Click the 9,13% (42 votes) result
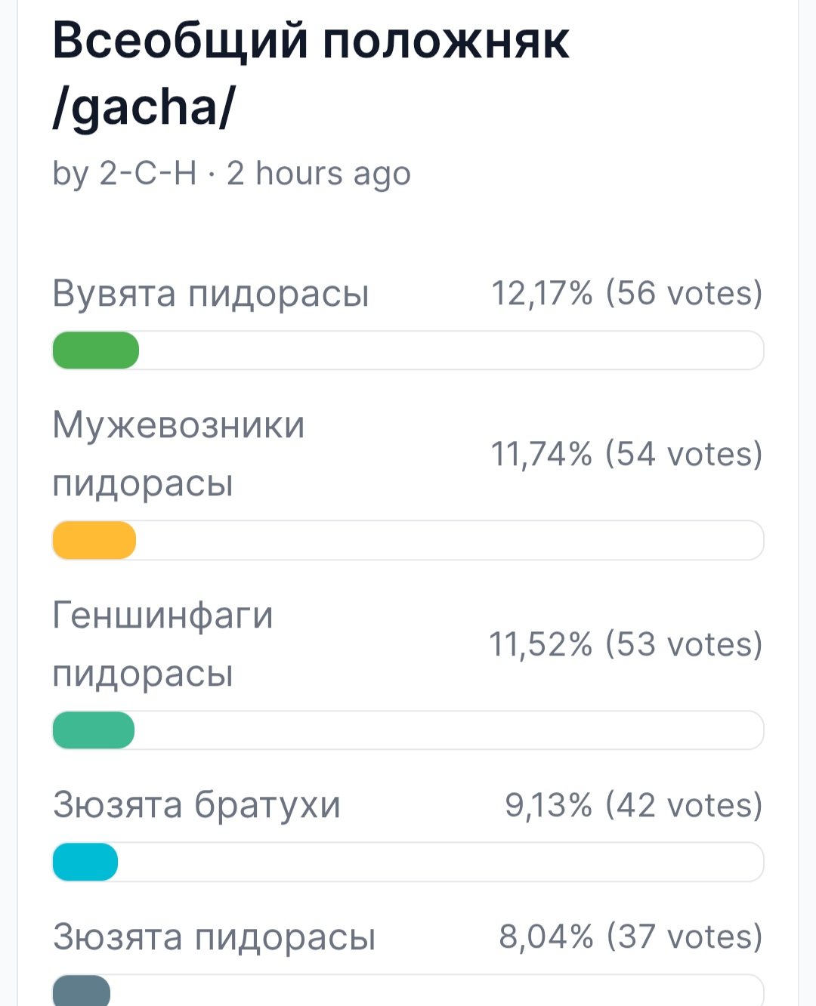 634,805
